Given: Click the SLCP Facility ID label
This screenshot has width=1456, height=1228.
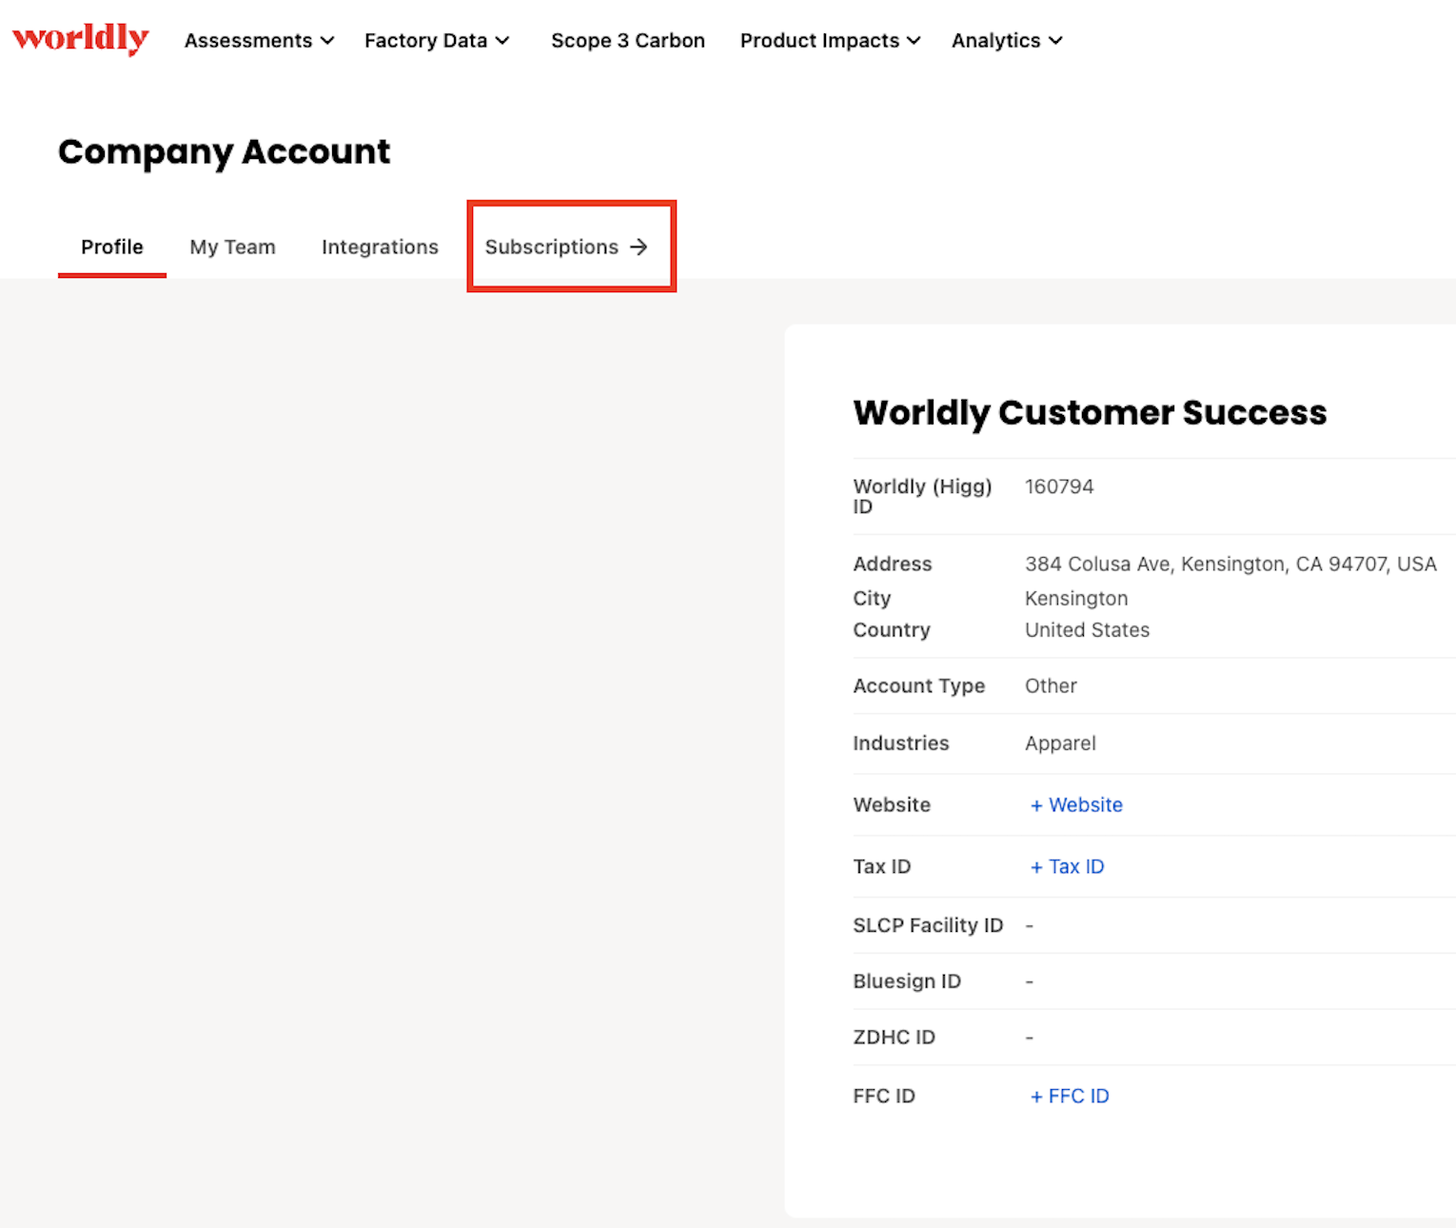Looking at the screenshot, I should click(x=928, y=925).
